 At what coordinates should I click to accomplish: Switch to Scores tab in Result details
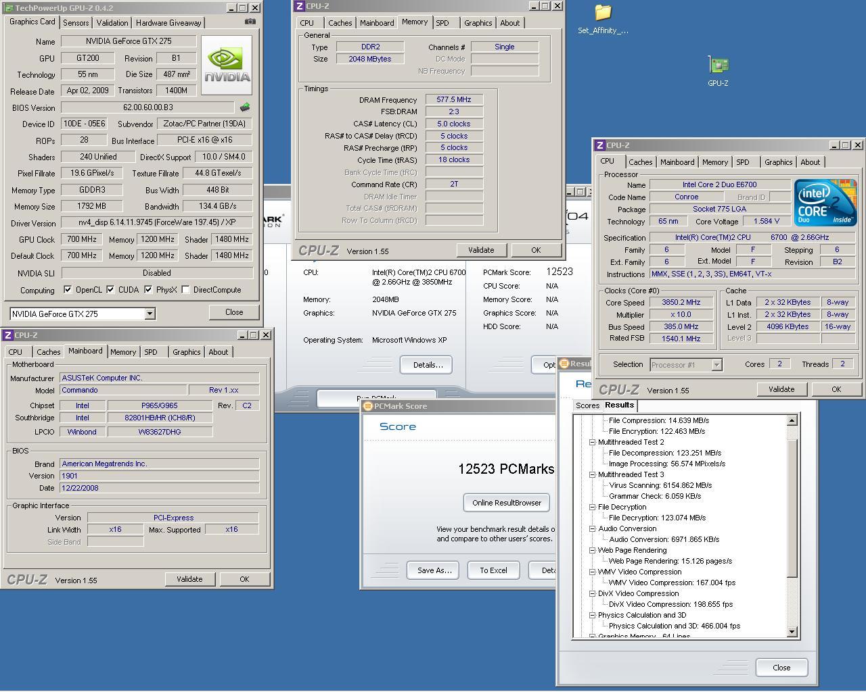pyautogui.click(x=587, y=405)
